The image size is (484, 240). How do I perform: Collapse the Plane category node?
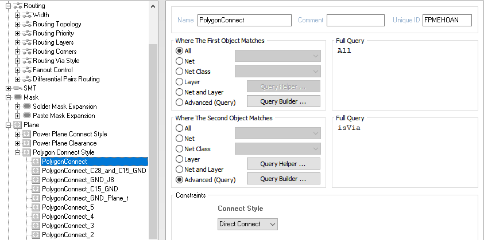[x=8, y=125]
